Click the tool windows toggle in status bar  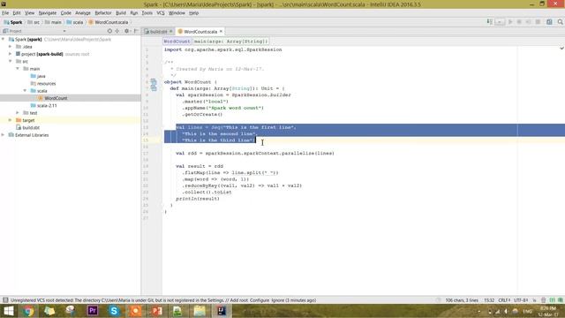point(5,300)
